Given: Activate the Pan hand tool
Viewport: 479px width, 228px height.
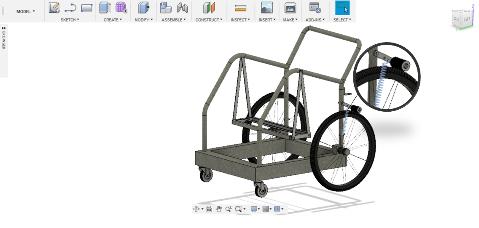Looking at the screenshot, I should coord(219,209).
